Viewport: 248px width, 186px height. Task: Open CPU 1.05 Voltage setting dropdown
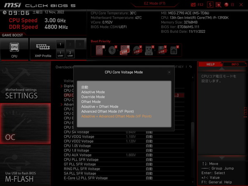[x=149, y=146]
